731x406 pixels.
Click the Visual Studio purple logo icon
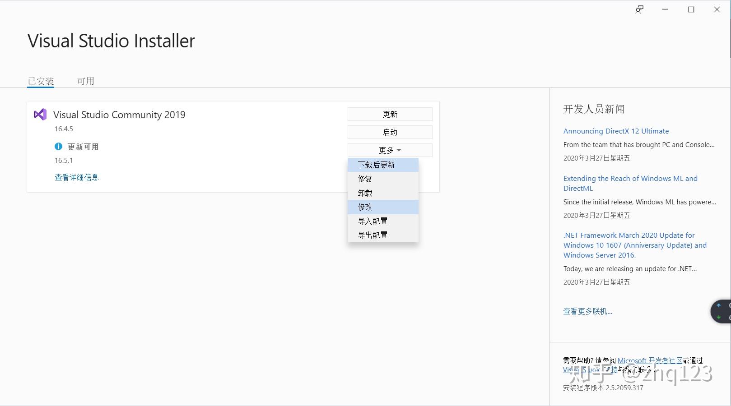[40, 115]
